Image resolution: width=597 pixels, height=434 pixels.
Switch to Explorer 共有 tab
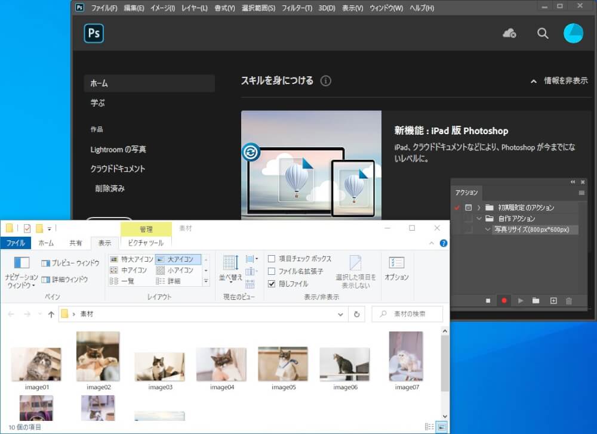(x=75, y=243)
